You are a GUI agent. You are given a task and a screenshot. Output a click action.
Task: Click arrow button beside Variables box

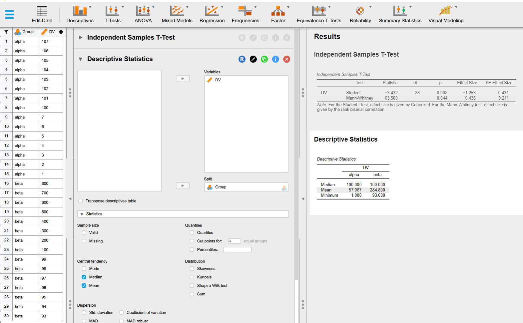click(x=183, y=79)
